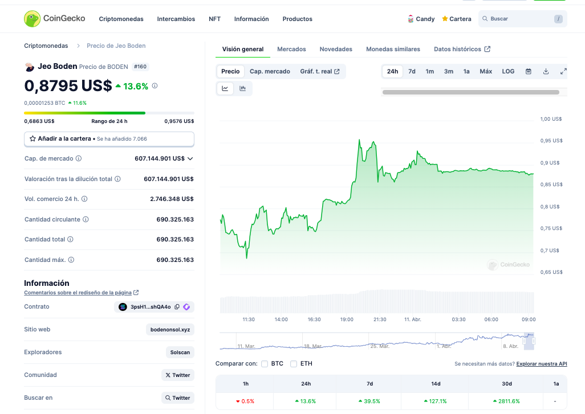Click info icon beside Cap. de mercado
This screenshot has height=414, width=585.
coord(79,158)
